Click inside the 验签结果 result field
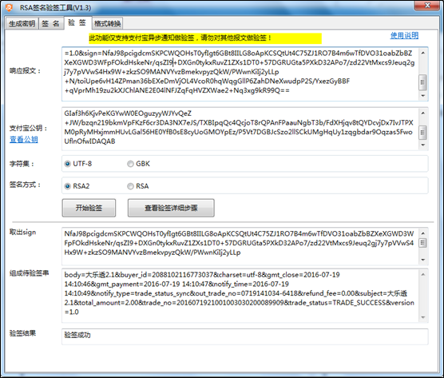Viewport: 444px width, 378px height. click(244, 336)
